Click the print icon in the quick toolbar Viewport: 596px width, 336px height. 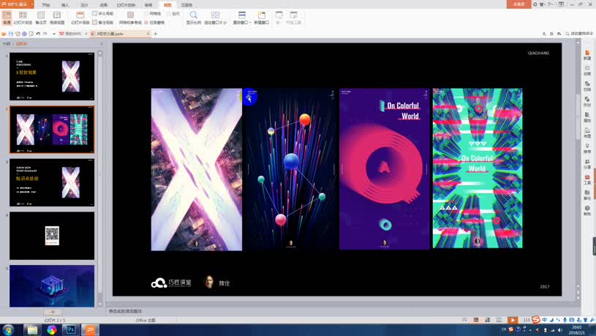[x=24, y=34]
